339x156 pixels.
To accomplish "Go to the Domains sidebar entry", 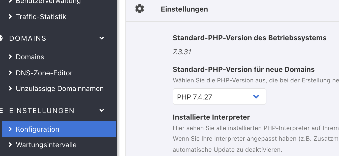I will point(30,57).
